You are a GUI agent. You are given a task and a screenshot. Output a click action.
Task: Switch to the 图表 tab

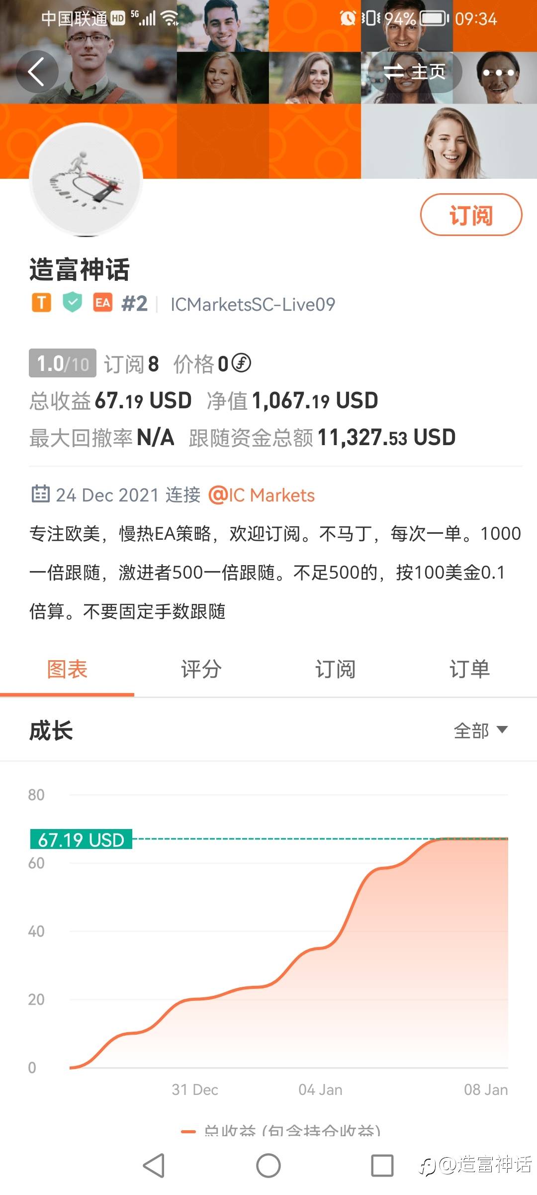(x=67, y=669)
